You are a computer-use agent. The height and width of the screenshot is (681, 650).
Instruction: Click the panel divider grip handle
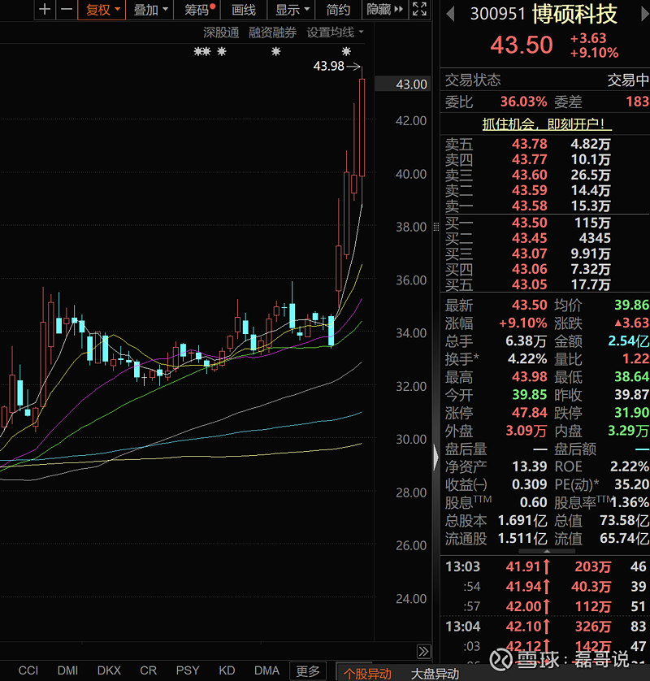[x=436, y=227]
